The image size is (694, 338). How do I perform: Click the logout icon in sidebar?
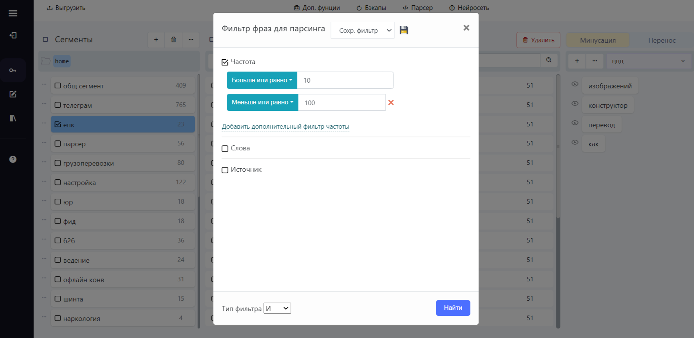(x=13, y=35)
